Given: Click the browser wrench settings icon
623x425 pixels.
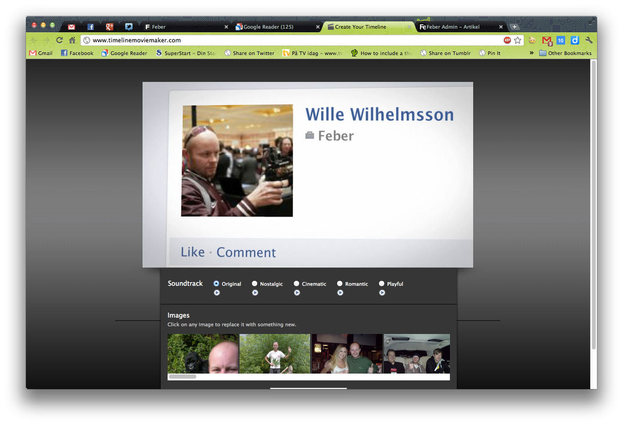Looking at the screenshot, I should [588, 40].
